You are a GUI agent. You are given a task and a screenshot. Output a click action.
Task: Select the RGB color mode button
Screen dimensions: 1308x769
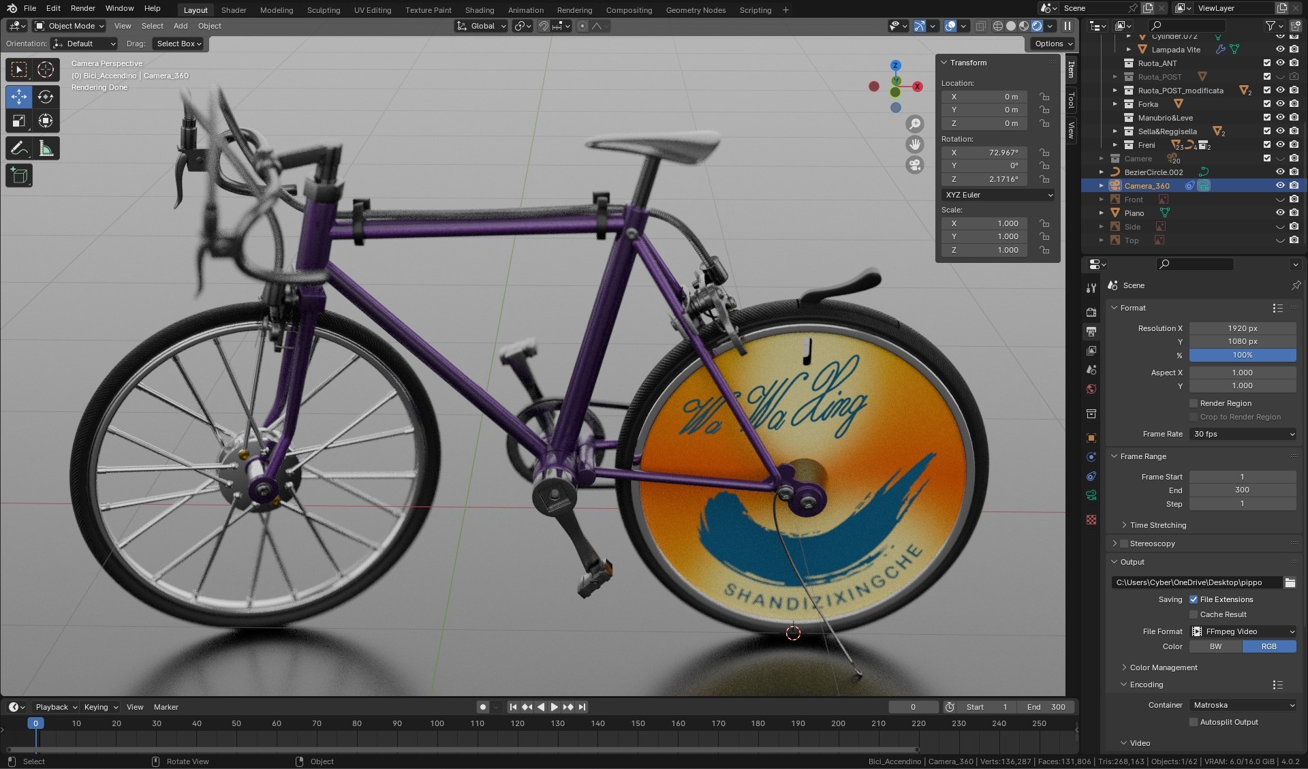1269,646
